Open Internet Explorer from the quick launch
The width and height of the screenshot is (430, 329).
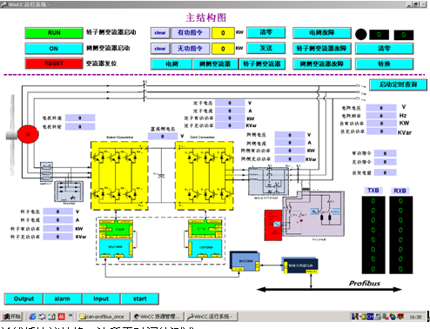(32, 316)
